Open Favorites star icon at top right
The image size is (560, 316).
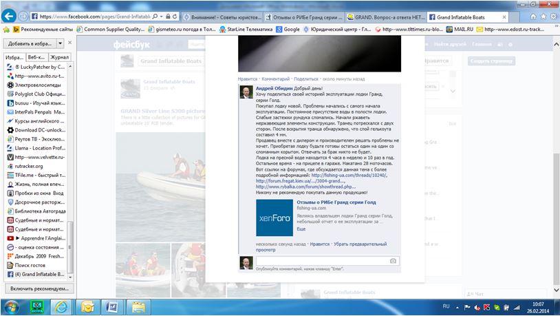543,17
